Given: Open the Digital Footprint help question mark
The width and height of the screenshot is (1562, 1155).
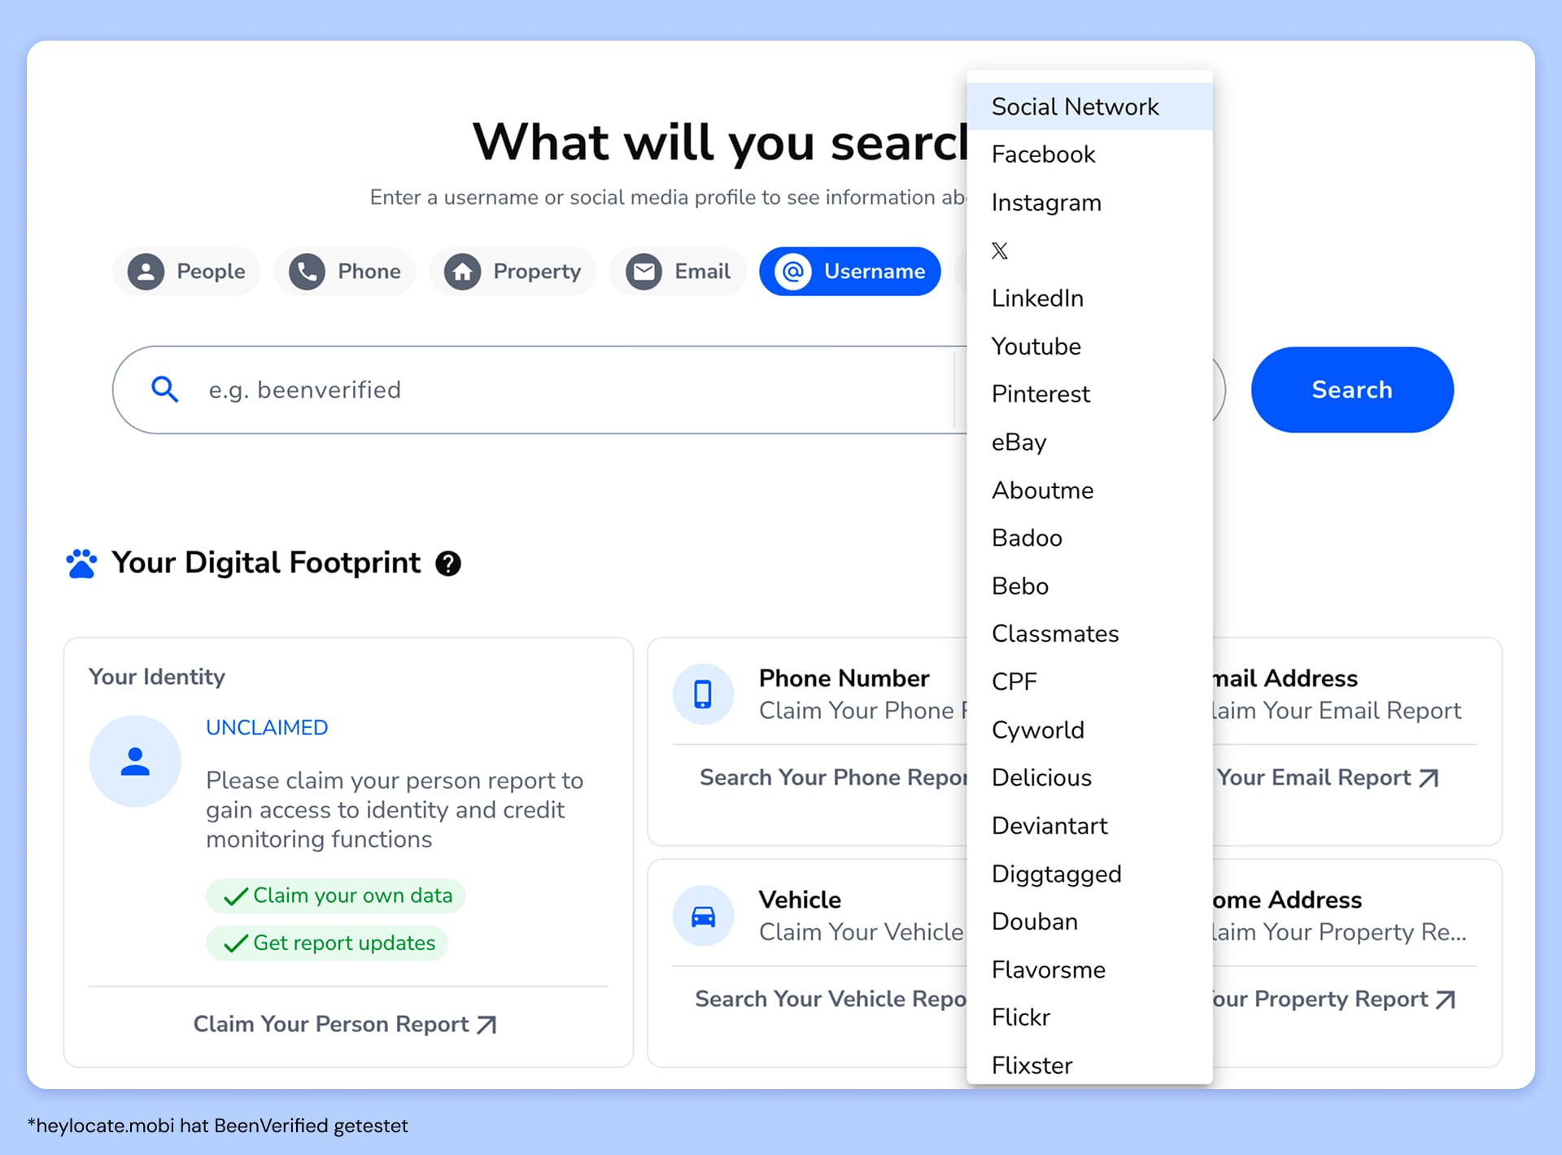Looking at the screenshot, I should tap(448, 563).
